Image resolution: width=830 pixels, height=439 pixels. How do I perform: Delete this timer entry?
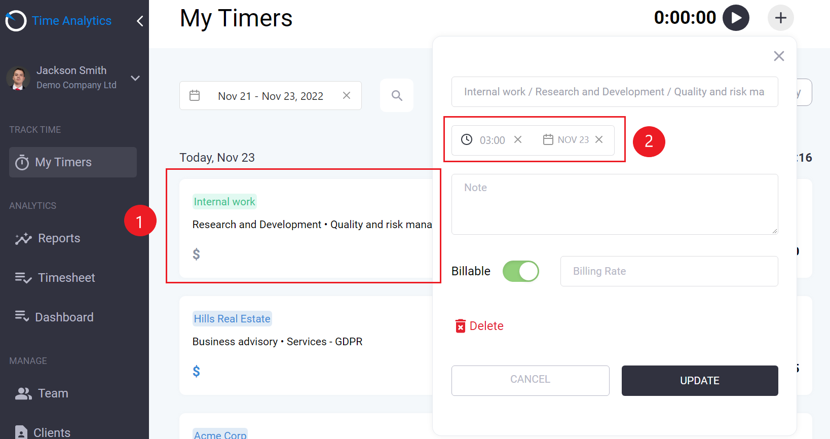[479, 326]
